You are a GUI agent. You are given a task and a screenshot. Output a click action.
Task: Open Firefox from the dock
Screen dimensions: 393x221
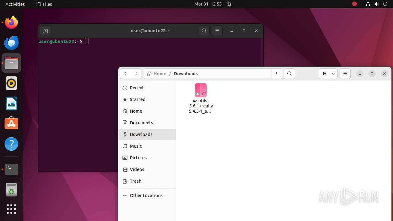11,22
